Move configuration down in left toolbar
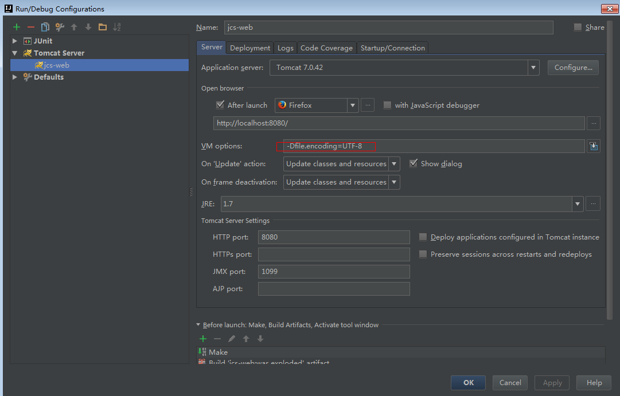Viewport: 620px width, 396px height. click(x=88, y=28)
